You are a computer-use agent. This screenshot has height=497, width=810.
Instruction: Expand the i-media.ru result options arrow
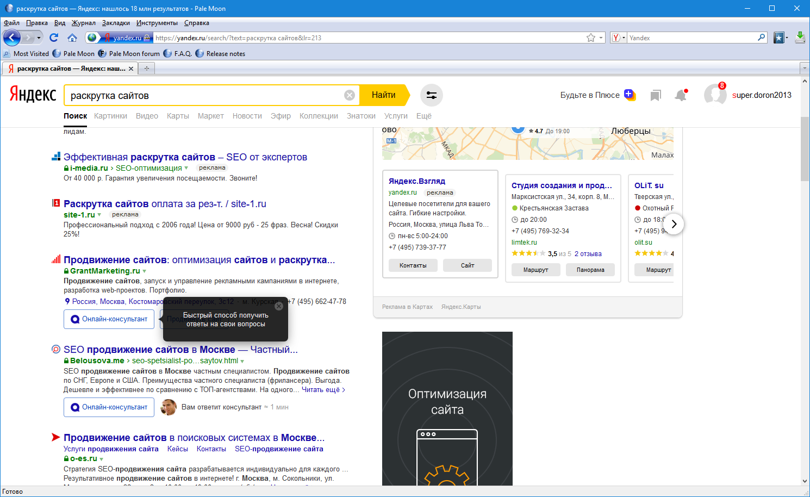[x=186, y=168]
